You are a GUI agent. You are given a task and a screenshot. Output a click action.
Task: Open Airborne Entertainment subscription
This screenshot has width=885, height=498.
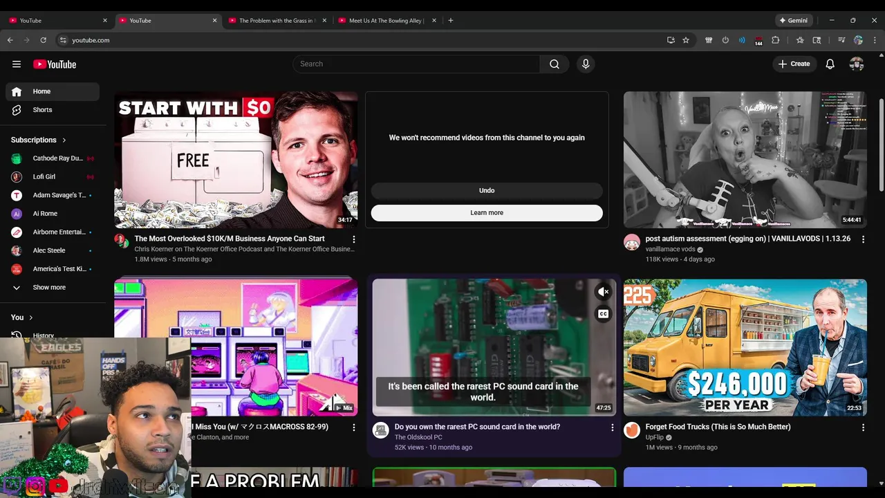pyautogui.click(x=53, y=232)
